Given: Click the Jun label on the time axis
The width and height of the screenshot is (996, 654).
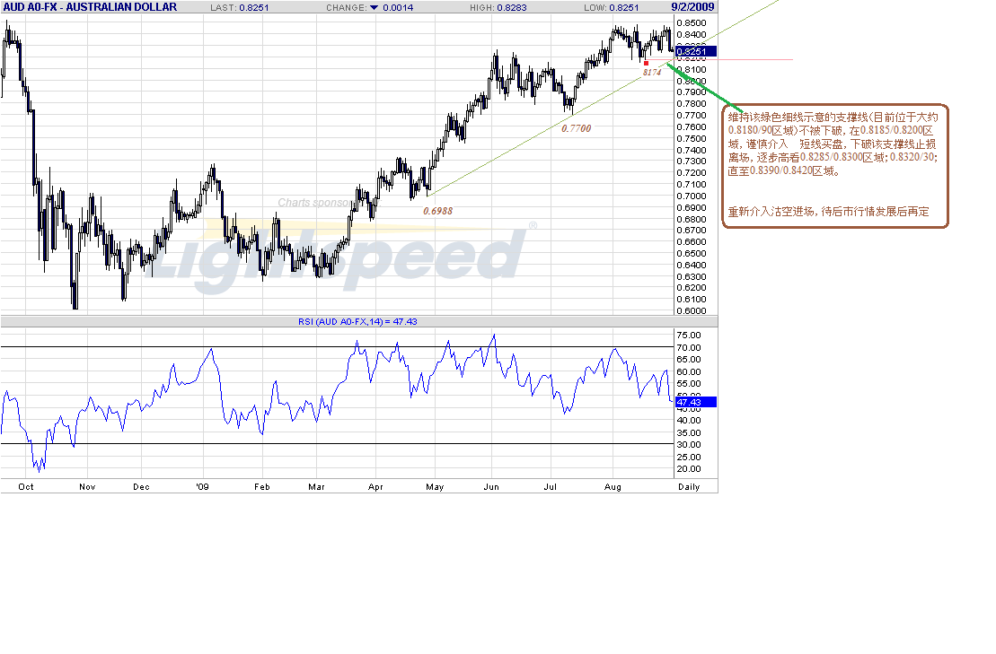Looking at the screenshot, I should 491,486.
